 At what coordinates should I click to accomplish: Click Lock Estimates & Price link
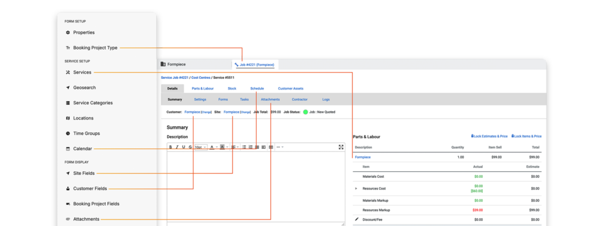(489, 137)
